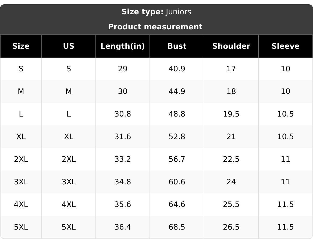Select the 52.8 bust measurement
The width and height of the screenshot is (313, 239).
tap(177, 137)
